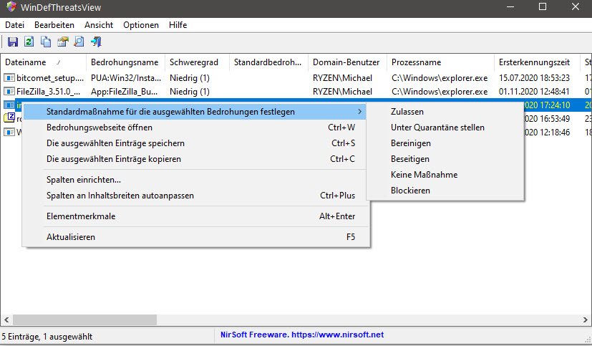Select the FileZilla_3.51.0_... file name
This screenshot has height=346, width=592.
pyautogui.click(x=49, y=92)
